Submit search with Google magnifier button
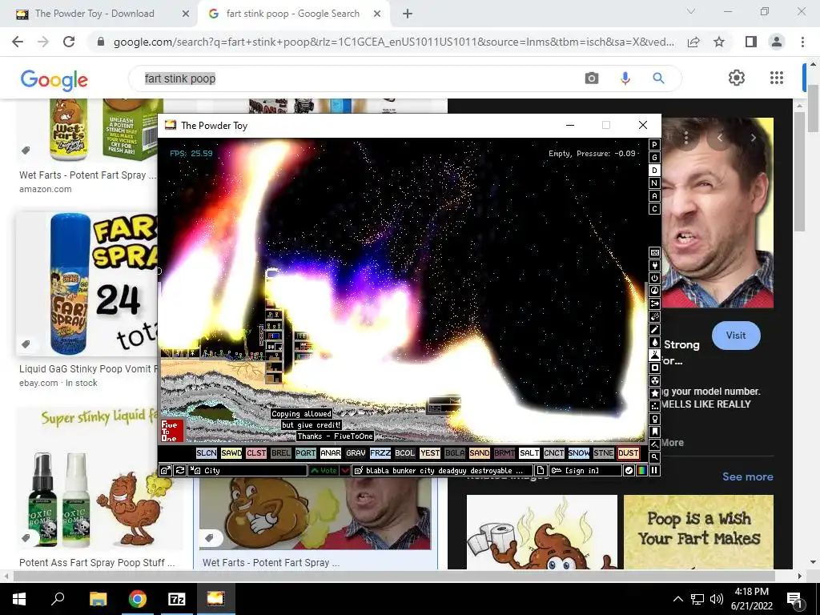The image size is (820, 615). pyautogui.click(x=658, y=78)
